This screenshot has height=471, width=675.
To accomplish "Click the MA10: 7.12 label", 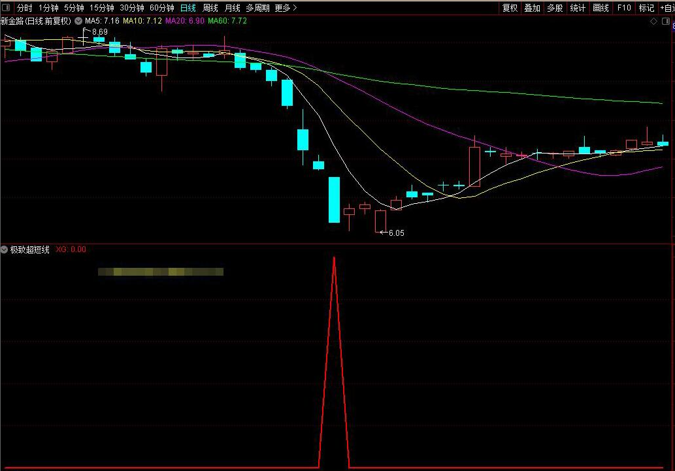I will (x=142, y=21).
